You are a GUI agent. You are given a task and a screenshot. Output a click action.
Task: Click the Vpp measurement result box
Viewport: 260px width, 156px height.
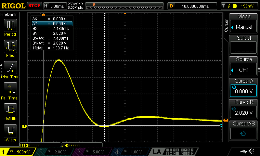click(82, 145)
